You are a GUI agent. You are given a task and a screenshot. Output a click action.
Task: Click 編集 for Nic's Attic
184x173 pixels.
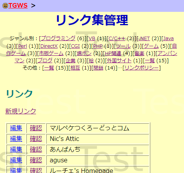[16, 139]
